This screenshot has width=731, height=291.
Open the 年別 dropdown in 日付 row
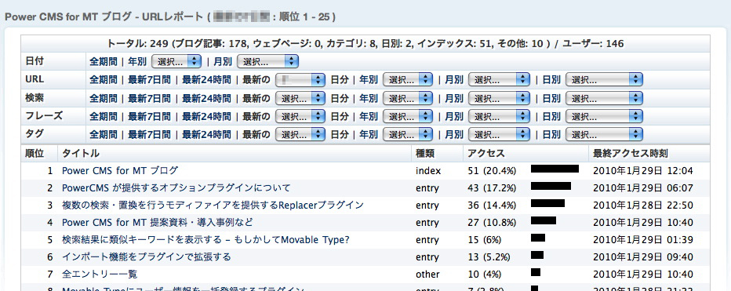pos(176,61)
